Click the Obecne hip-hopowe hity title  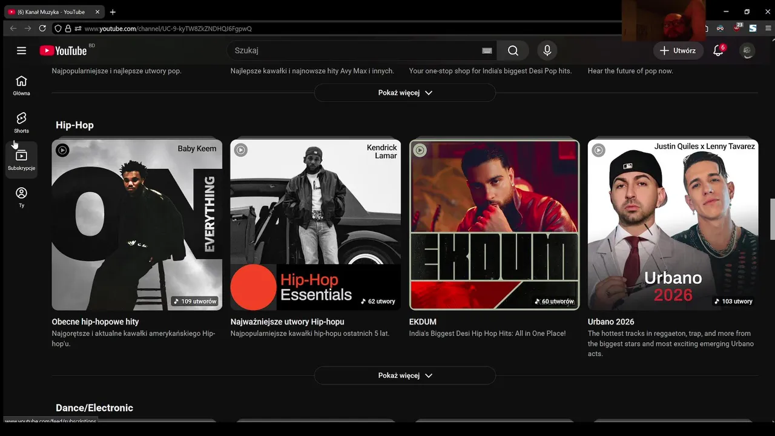pyautogui.click(x=96, y=322)
